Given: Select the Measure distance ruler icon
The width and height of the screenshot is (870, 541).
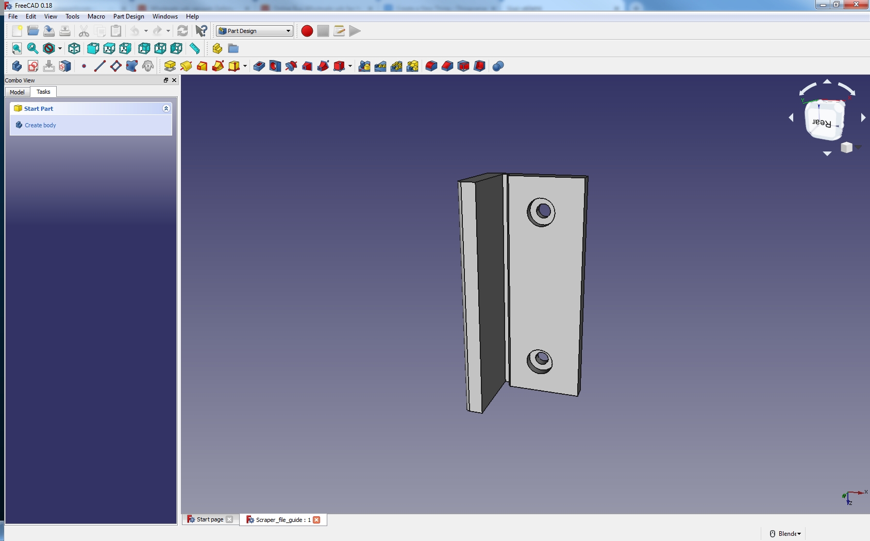Looking at the screenshot, I should coord(194,48).
